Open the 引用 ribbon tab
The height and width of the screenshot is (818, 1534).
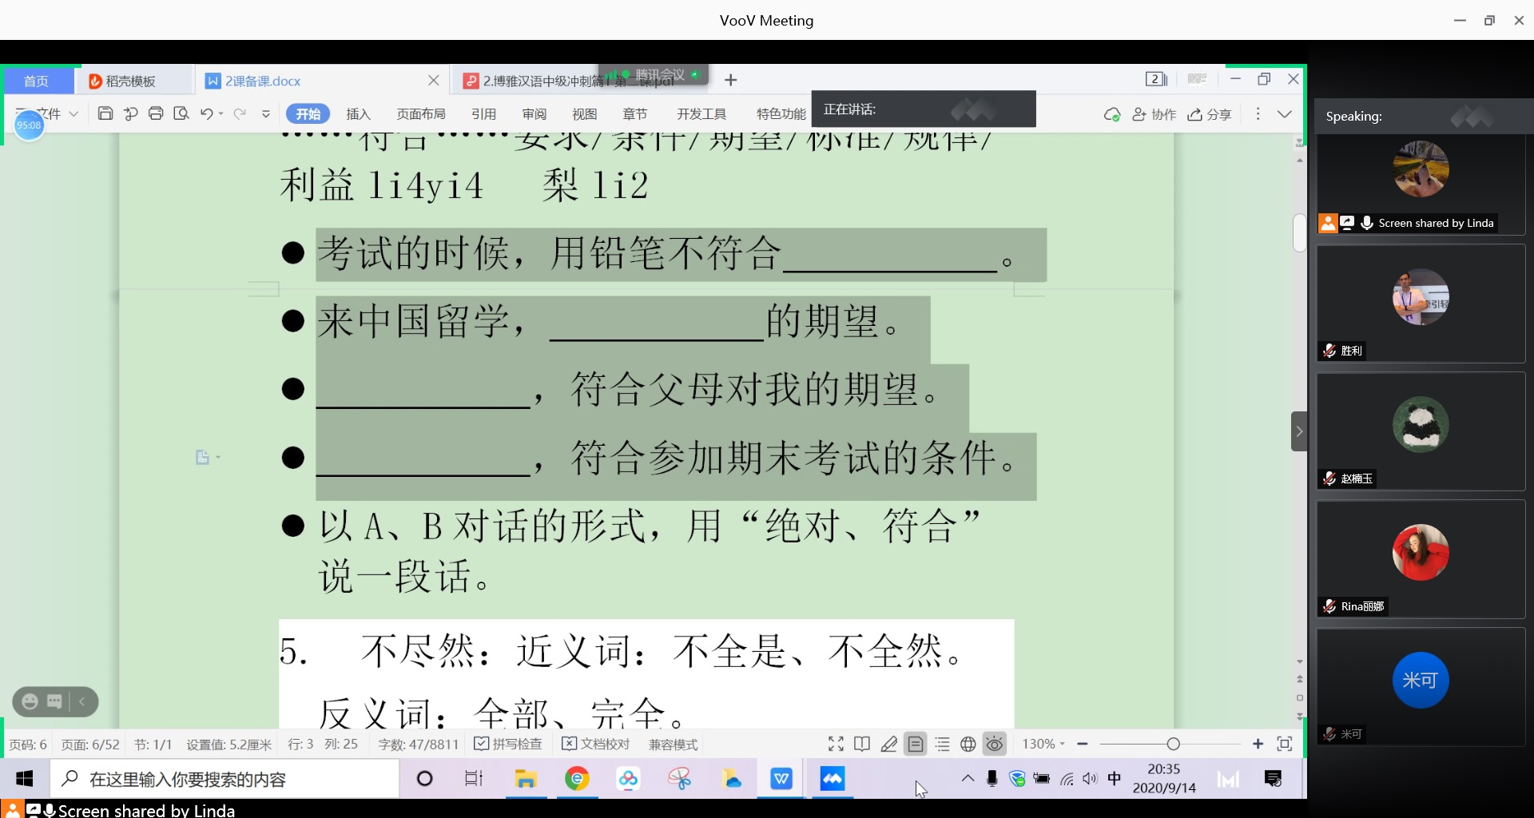click(x=483, y=114)
